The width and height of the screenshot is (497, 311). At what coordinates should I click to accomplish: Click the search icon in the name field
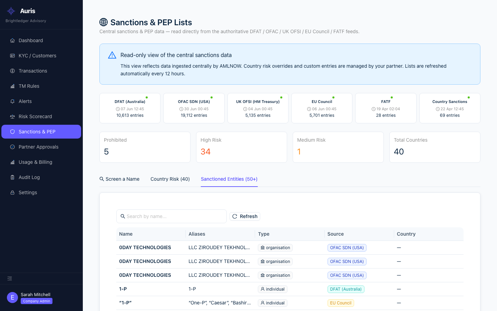pyautogui.click(x=123, y=216)
